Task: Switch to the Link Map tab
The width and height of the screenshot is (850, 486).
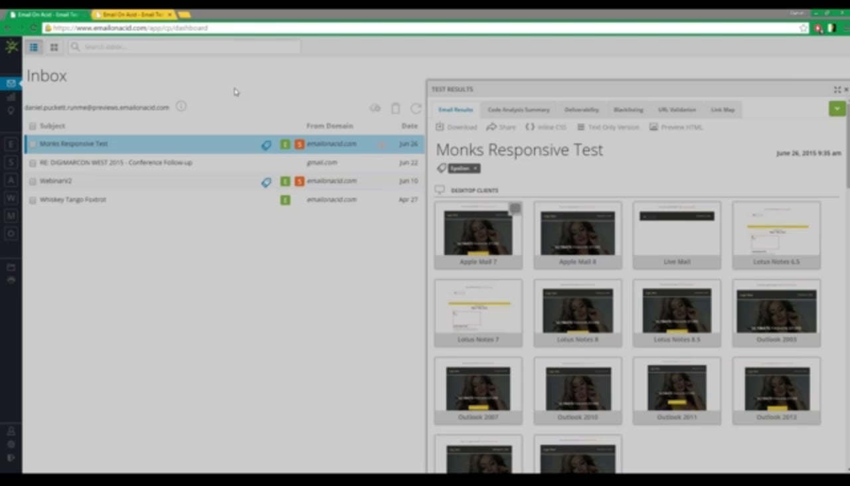Action: pyautogui.click(x=722, y=110)
